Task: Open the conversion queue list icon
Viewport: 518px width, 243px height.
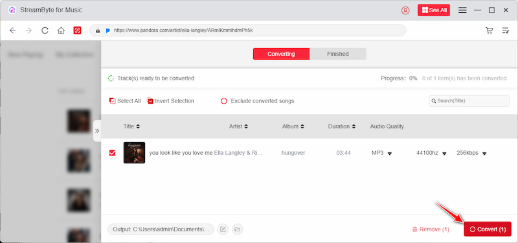Action: (x=506, y=30)
